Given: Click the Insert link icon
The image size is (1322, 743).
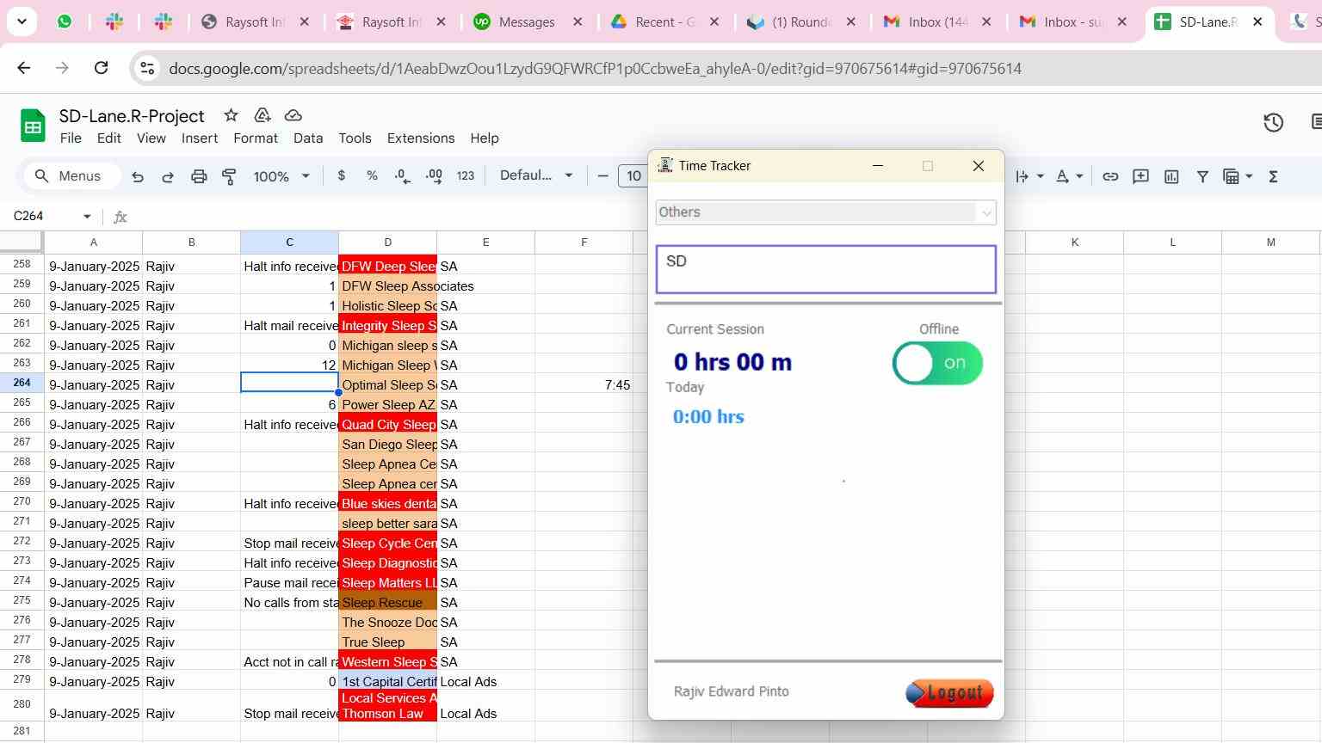Looking at the screenshot, I should point(1110,176).
